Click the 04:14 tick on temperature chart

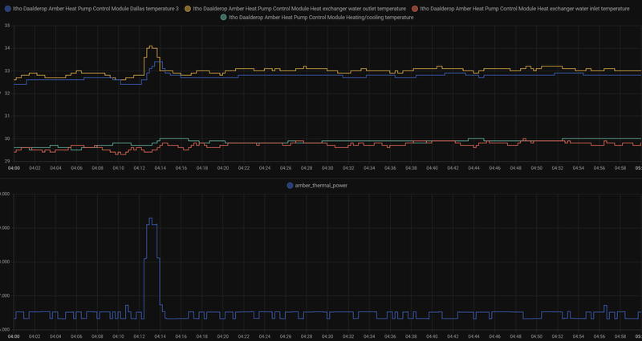160,168
